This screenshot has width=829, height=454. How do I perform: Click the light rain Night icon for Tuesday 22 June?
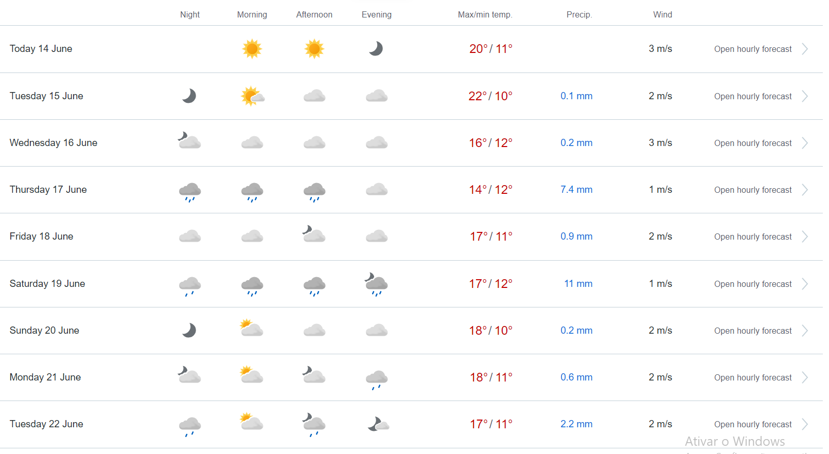click(x=190, y=427)
